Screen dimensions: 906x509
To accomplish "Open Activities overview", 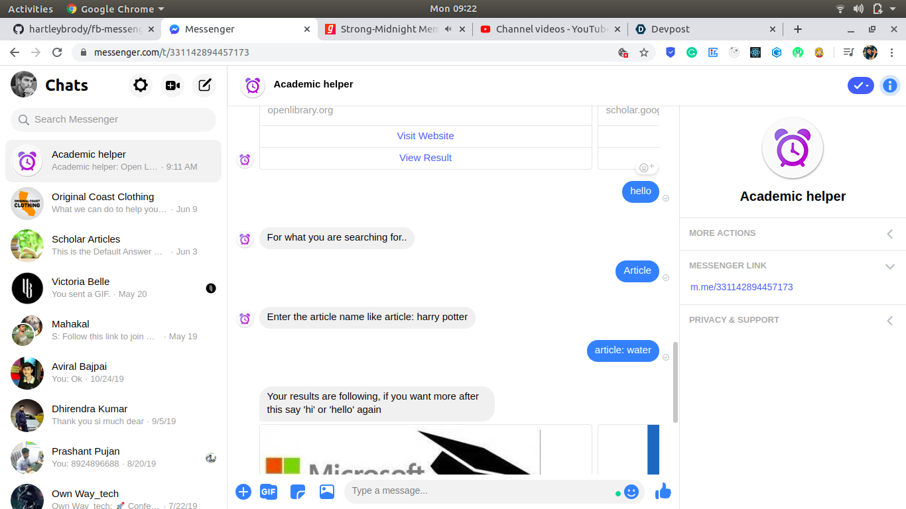I will pyautogui.click(x=31, y=9).
